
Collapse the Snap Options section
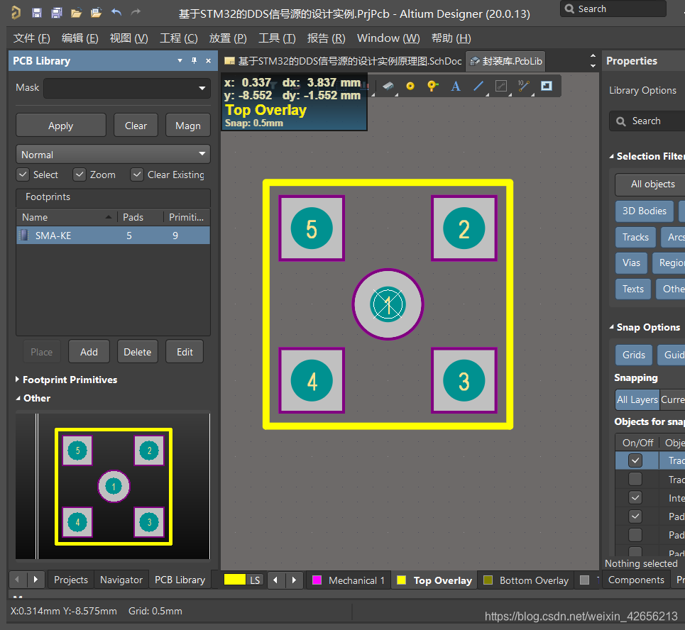click(x=612, y=327)
